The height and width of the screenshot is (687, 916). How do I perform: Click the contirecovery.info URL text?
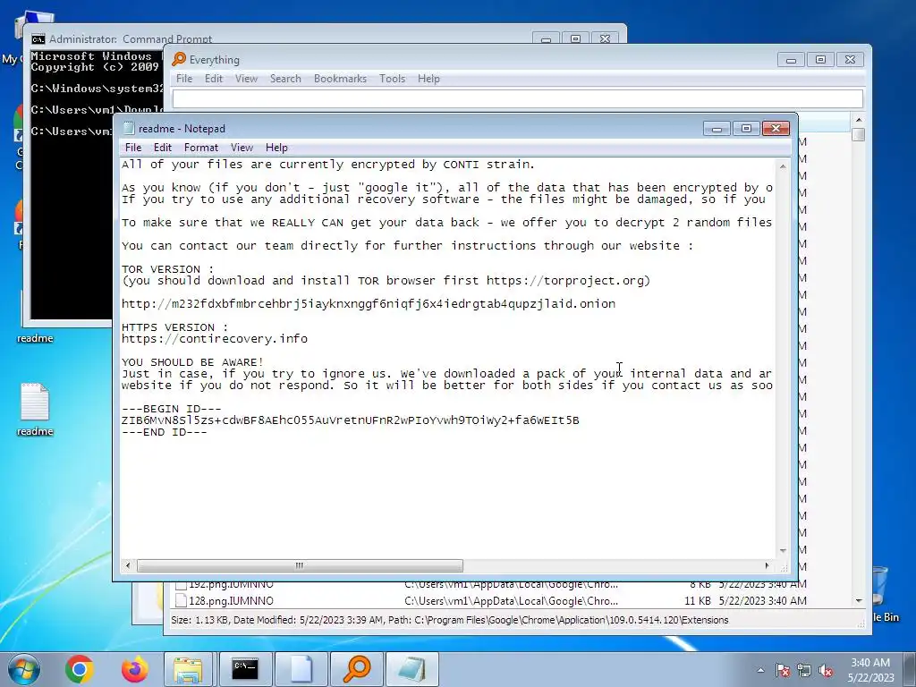(215, 339)
